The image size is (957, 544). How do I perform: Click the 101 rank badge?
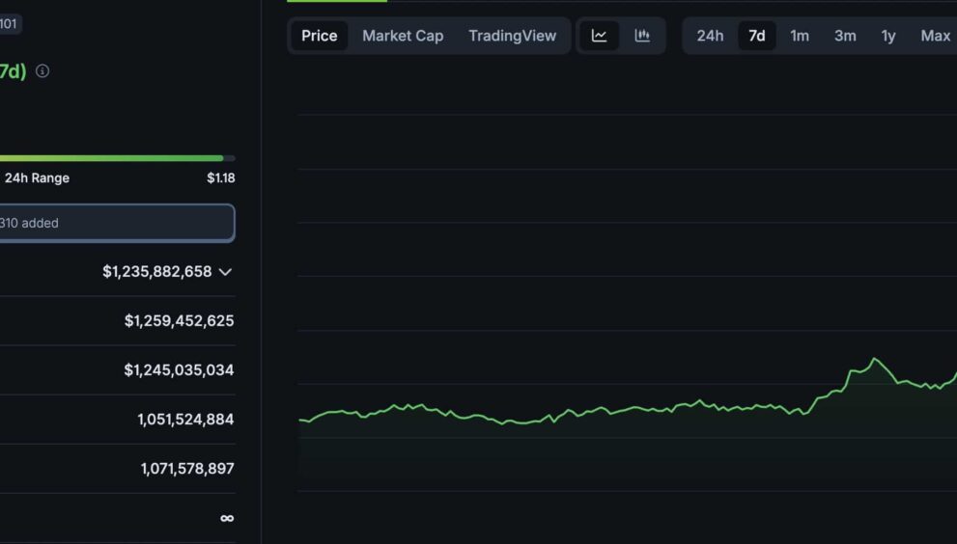tap(10, 24)
